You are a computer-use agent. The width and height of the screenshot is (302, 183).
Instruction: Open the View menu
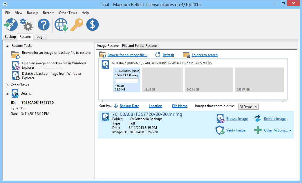pos(19,13)
